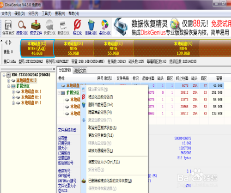Click the 删除分区 (delete partition) trash icon

point(91,28)
